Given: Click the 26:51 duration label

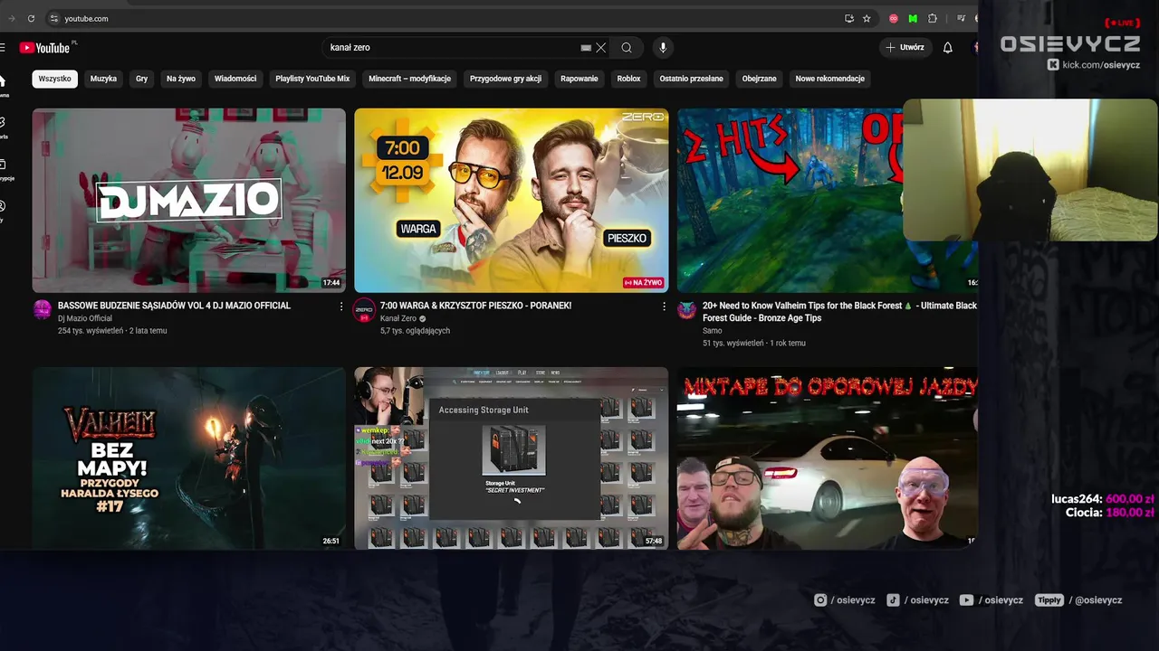Looking at the screenshot, I should pos(331,541).
